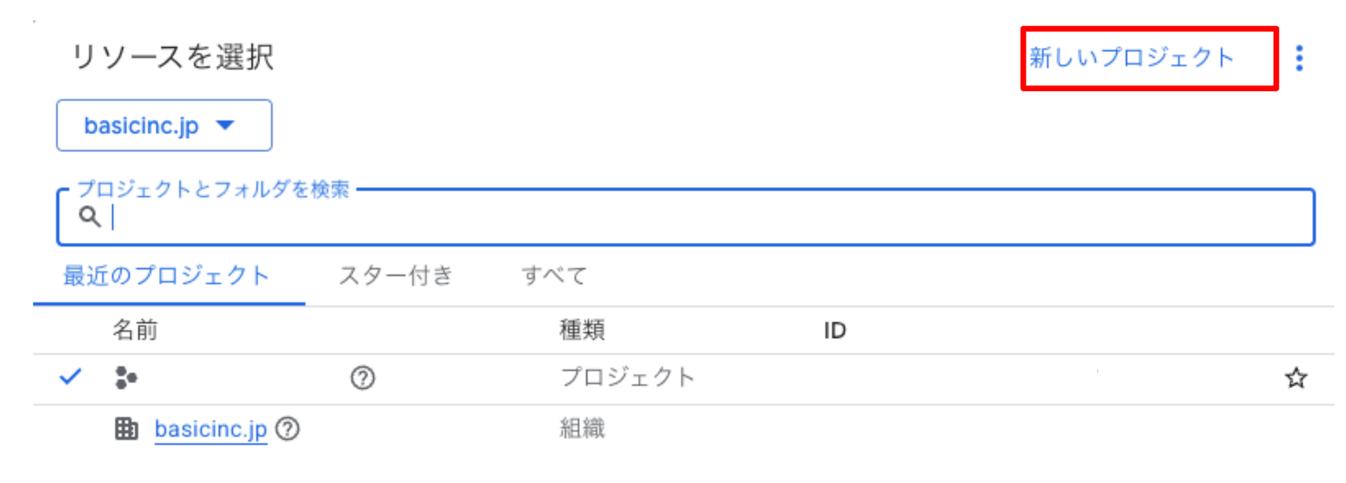
Task: Click the blue checkmark on selected project
Action: (x=70, y=377)
